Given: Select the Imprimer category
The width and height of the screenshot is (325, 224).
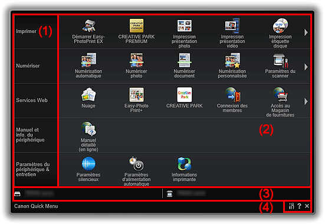Looking at the screenshot, I should 36,32.
